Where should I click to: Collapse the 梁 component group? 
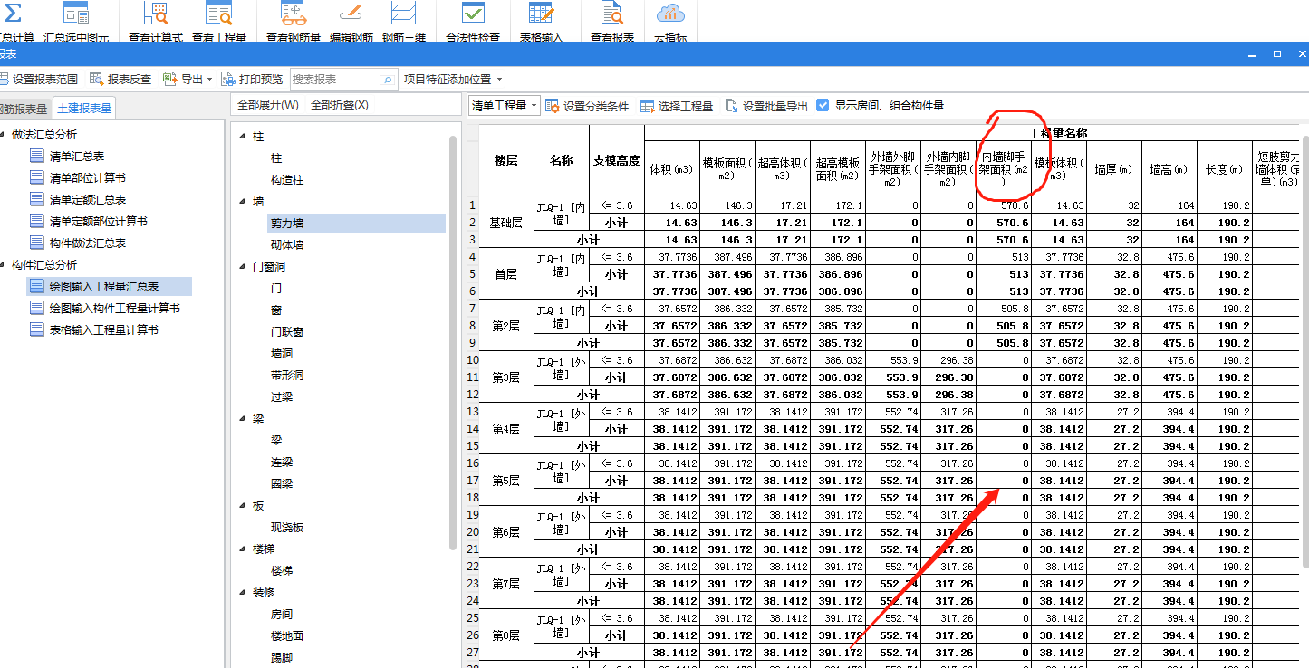(x=243, y=419)
